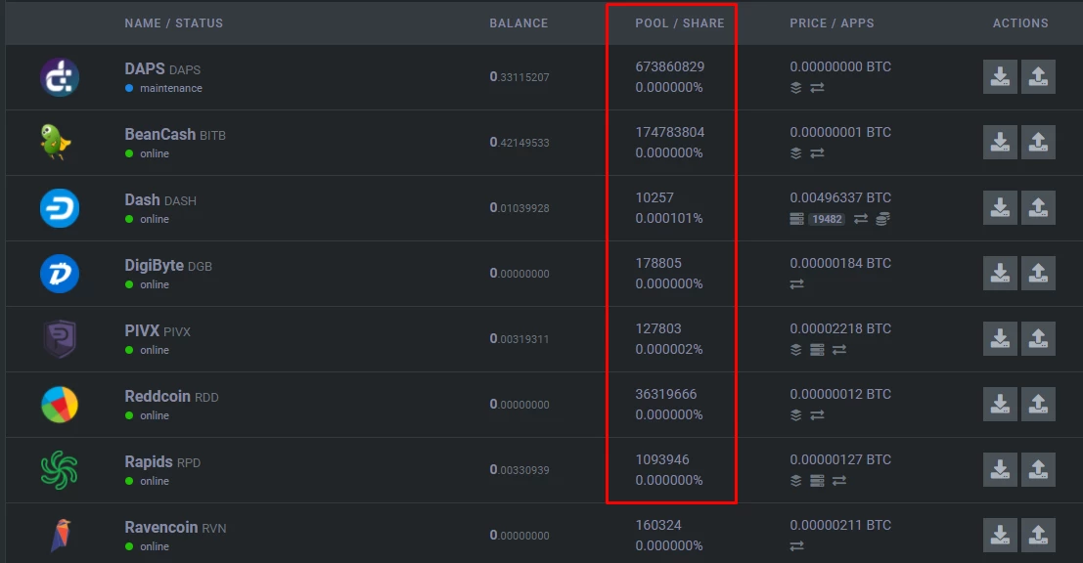
Task: Open Reddcoin staking layers icon
Action: click(x=796, y=415)
